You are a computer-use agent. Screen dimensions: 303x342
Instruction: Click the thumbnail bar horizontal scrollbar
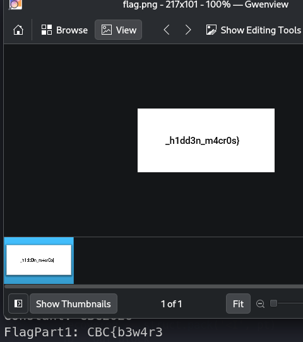(153, 286)
